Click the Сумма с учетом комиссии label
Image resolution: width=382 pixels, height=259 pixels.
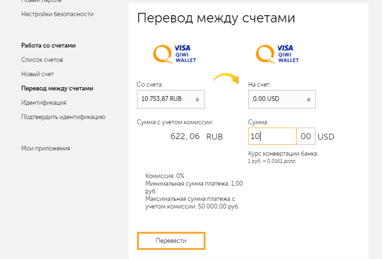click(x=175, y=122)
